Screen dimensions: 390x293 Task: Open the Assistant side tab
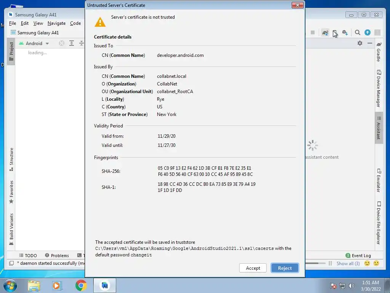[x=379, y=128]
